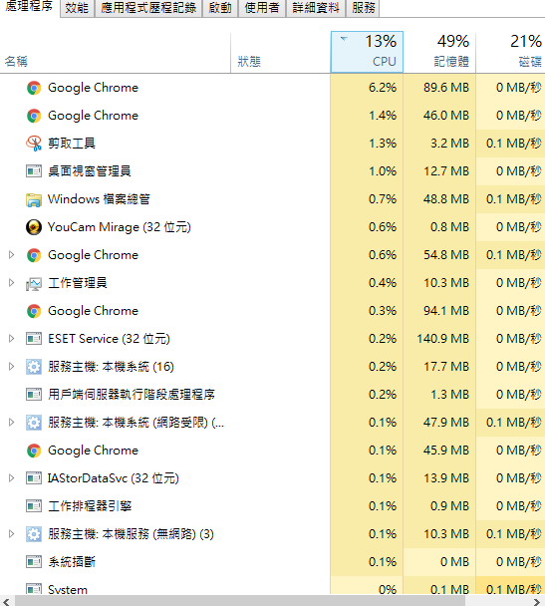
Task: Click the 140.9 MB memory value
Action: pyautogui.click(x=442, y=339)
